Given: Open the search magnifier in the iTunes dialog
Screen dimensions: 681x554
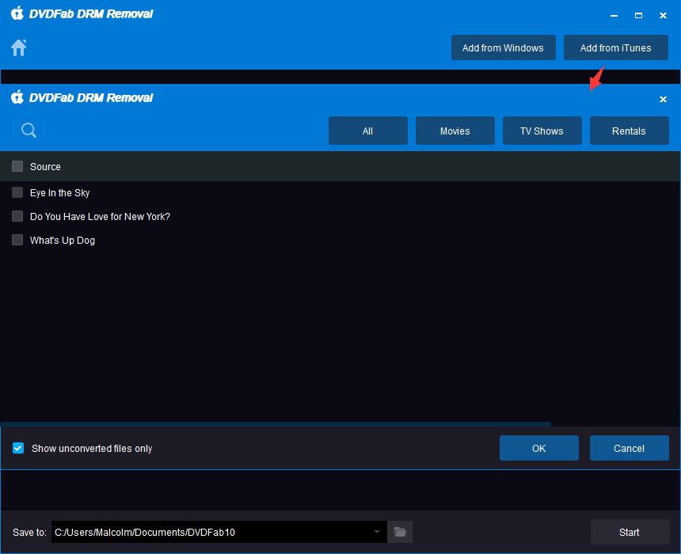Looking at the screenshot, I should tap(29, 131).
